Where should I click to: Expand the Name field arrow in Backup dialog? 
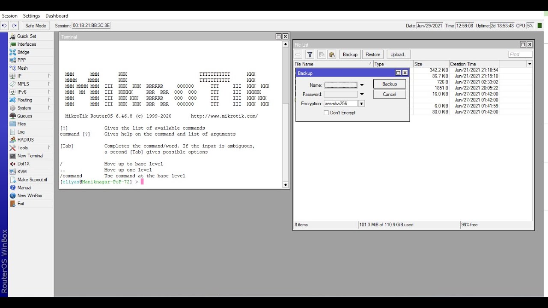coord(362,85)
